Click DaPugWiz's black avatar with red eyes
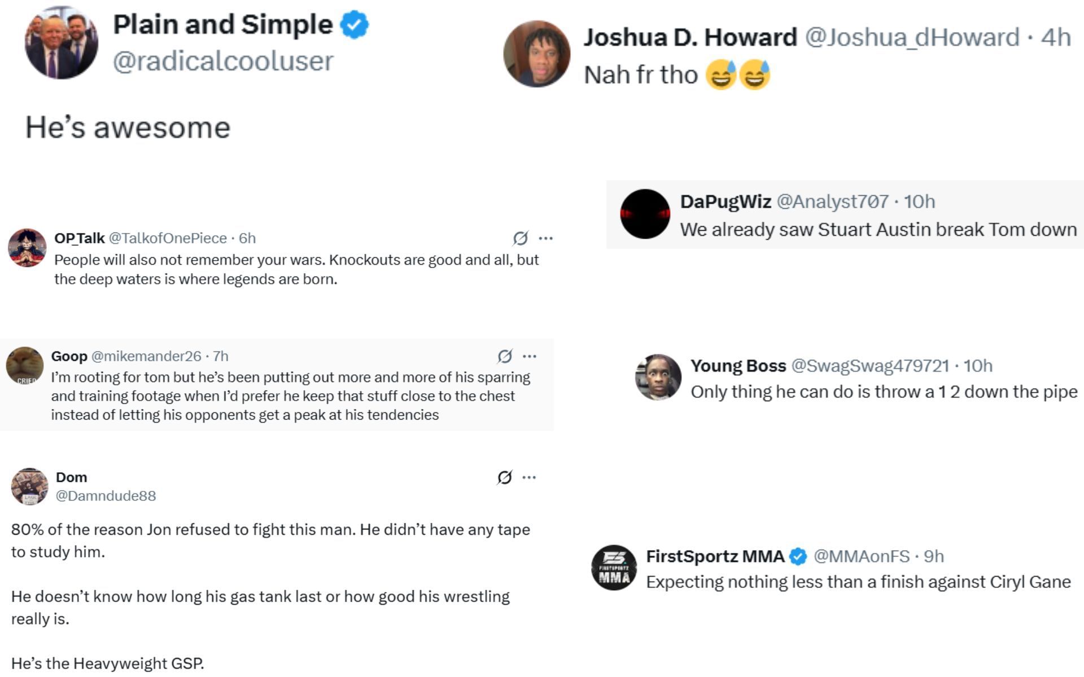Image resolution: width=1084 pixels, height=677 pixels. coord(645,214)
